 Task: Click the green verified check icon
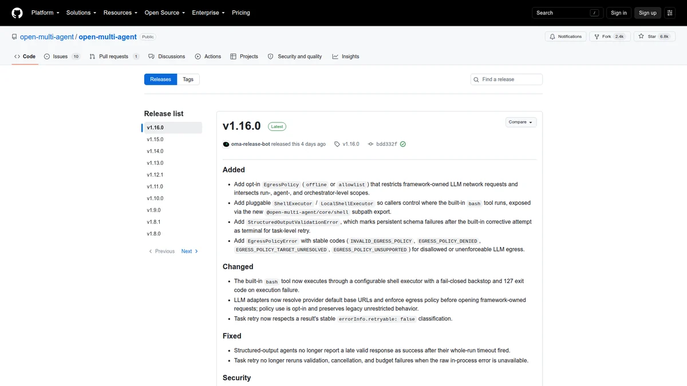click(x=403, y=144)
